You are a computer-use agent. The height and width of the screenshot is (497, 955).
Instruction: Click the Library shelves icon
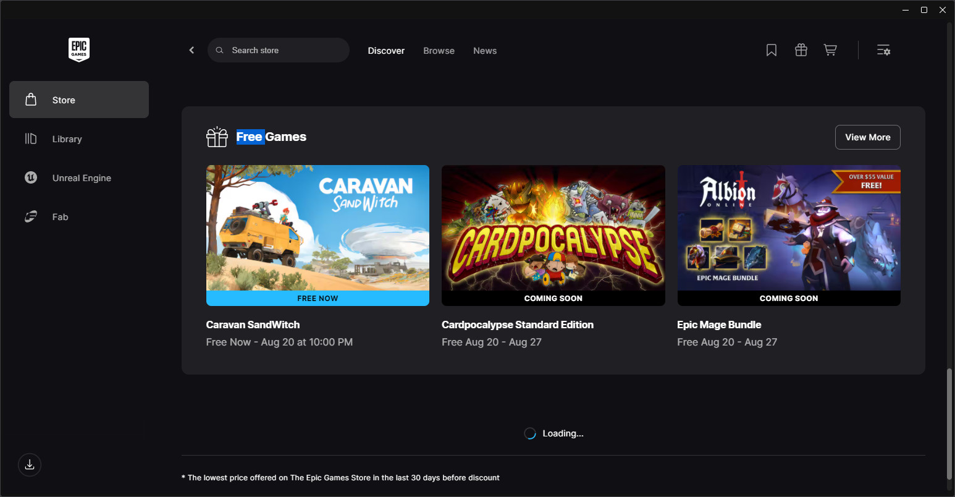click(31, 138)
